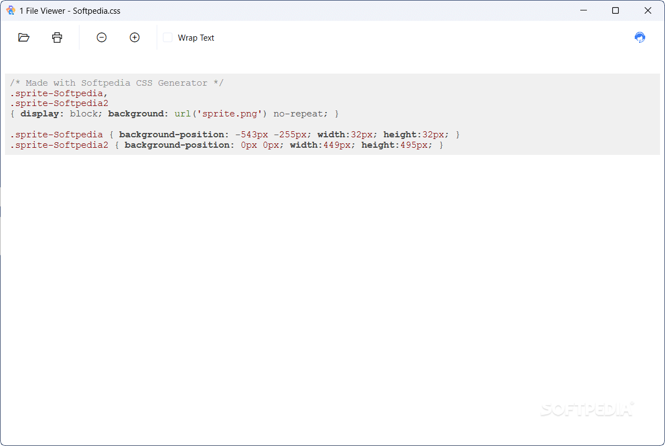
Task: Maximize the File Viewer window
Action: [x=615, y=10]
